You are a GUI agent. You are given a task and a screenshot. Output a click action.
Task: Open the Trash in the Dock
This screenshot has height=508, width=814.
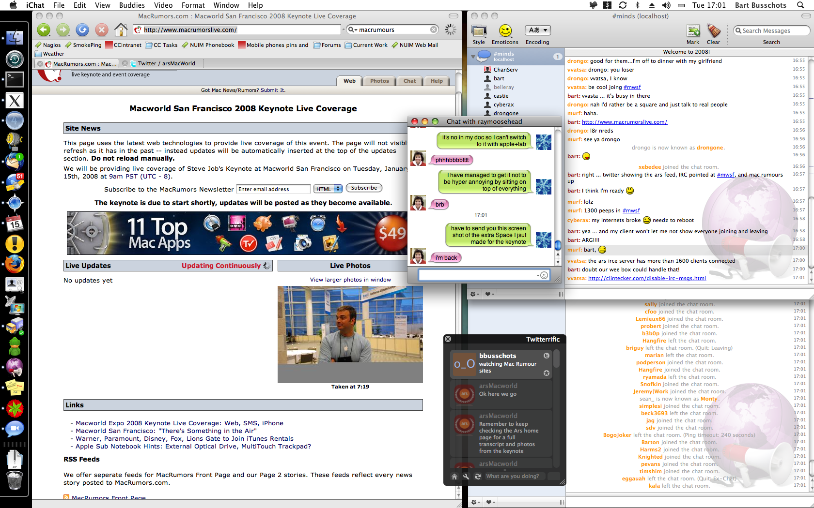(15, 480)
